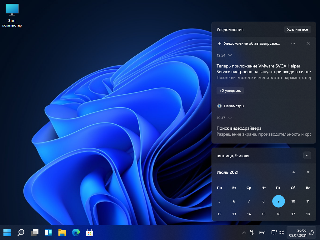
Task: Open Microsoft Store from taskbar
Action: [x=90, y=232]
